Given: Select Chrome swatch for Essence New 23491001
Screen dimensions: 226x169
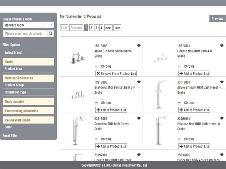Looking at the screenshot, I should [x=179, y=139].
